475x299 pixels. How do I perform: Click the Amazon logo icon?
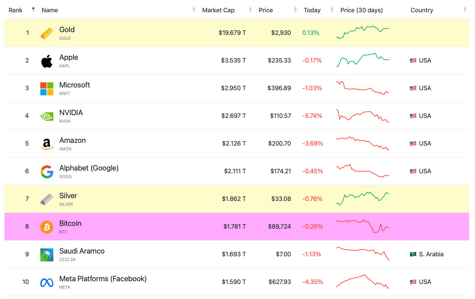click(47, 144)
